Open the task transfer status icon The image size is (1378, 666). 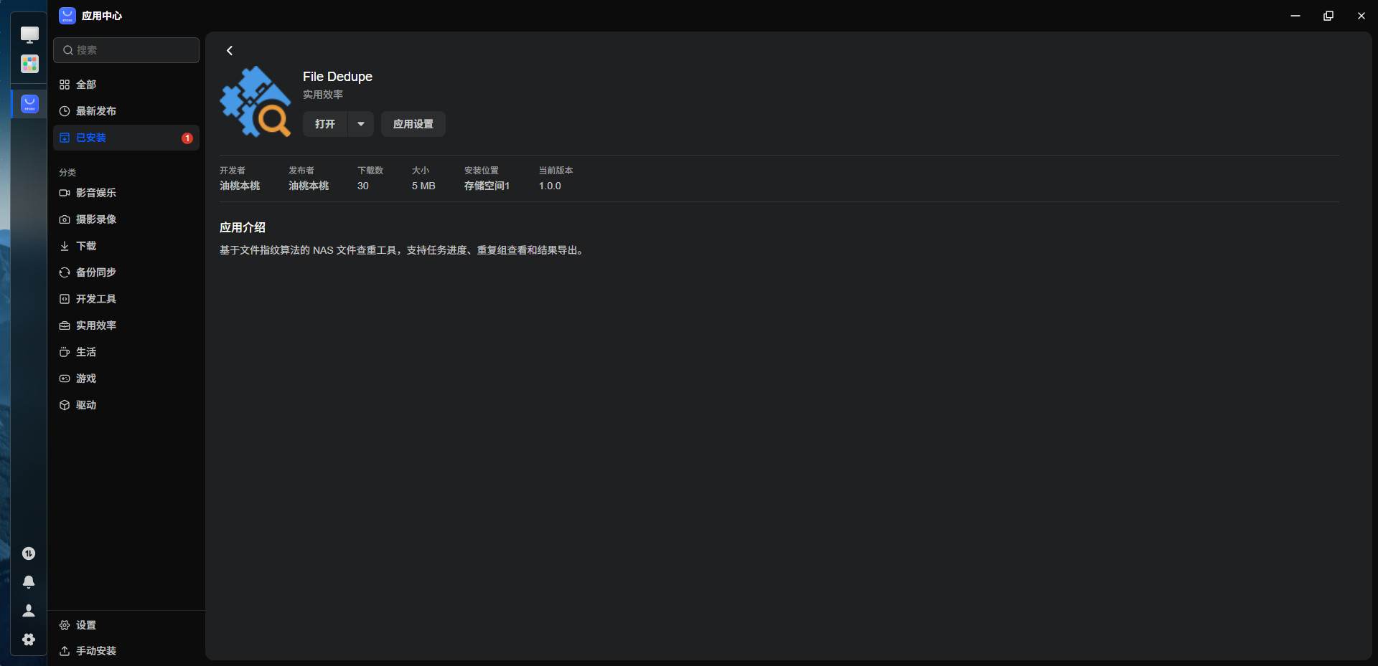pos(29,553)
